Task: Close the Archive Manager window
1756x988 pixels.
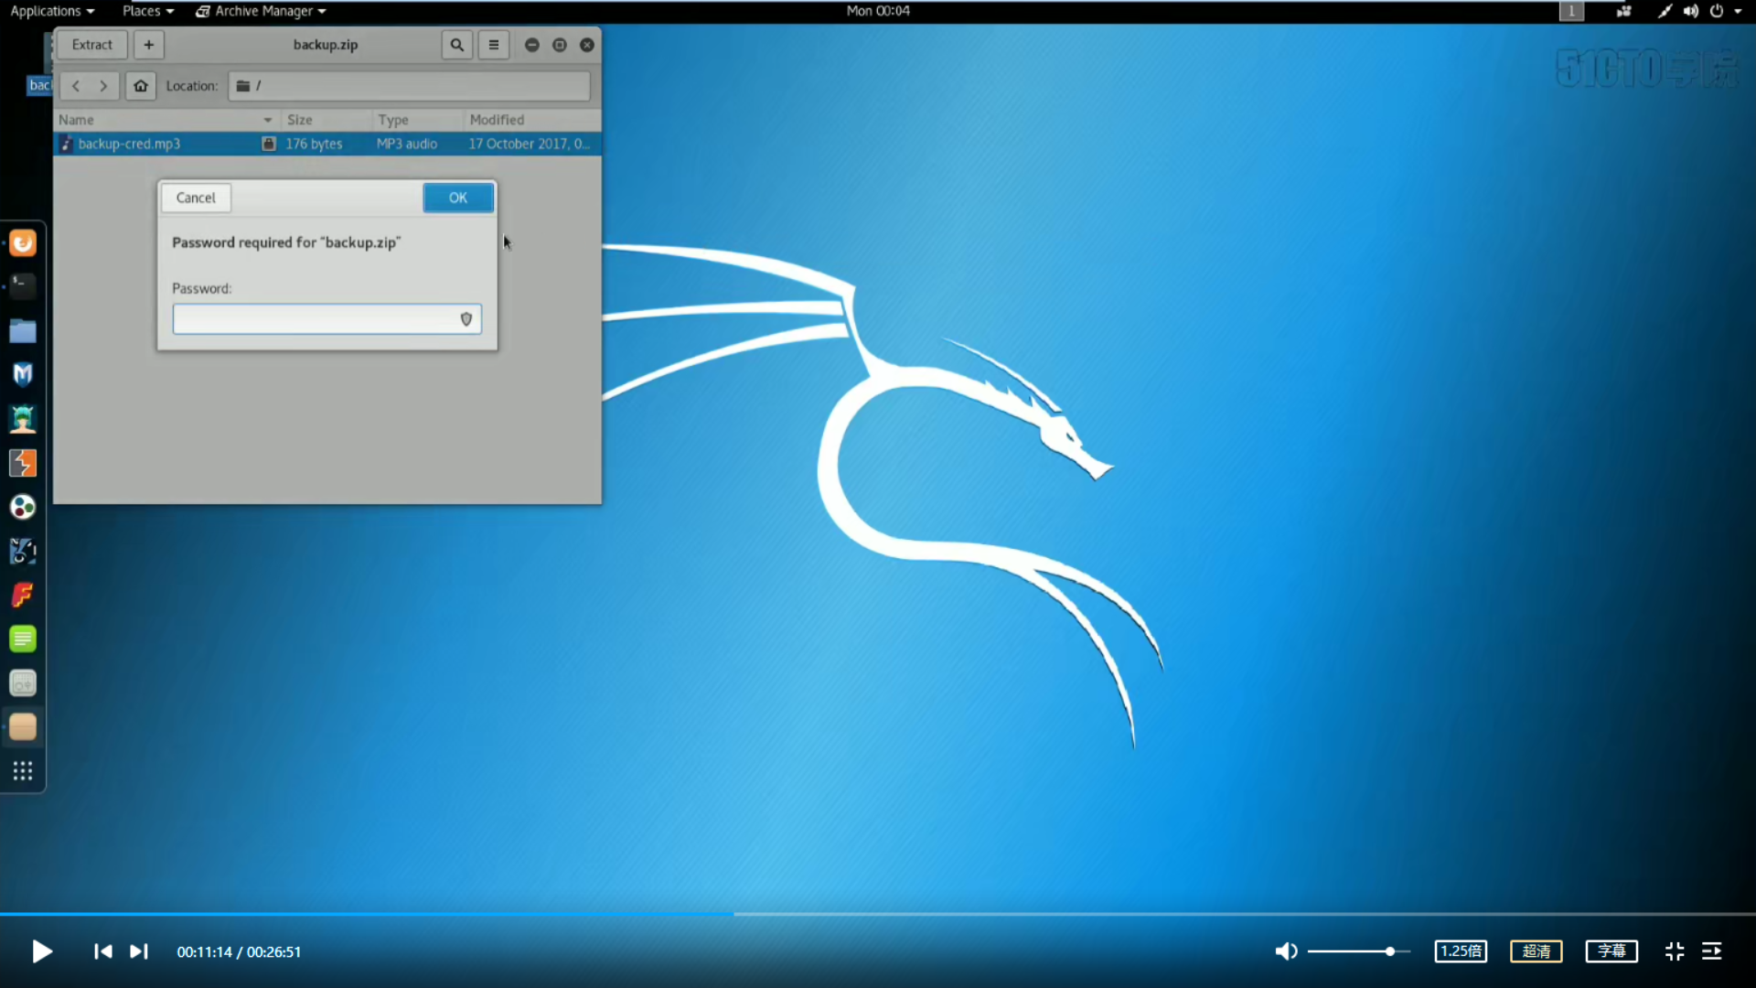Action: (587, 45)
